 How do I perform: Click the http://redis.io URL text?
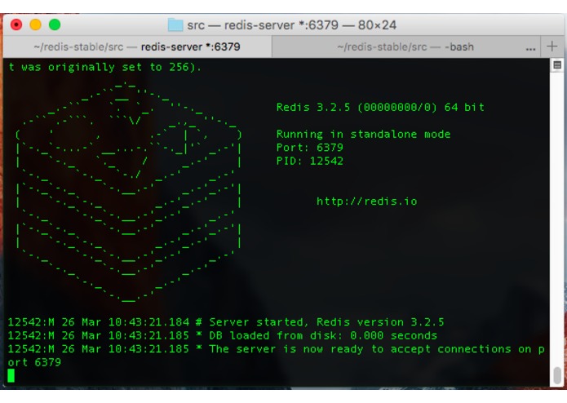[x=366, y=201]
